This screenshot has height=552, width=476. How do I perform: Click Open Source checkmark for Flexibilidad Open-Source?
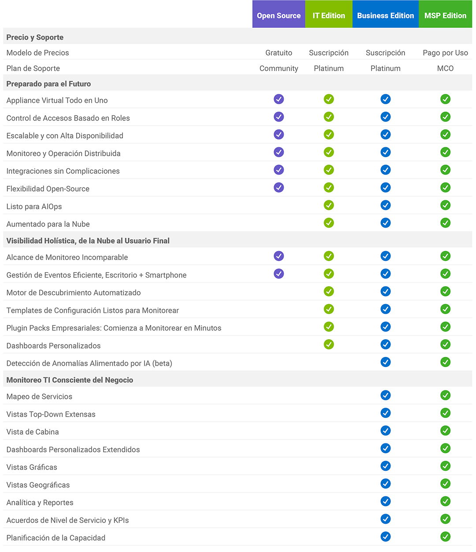pyautogui.click(x=279, y=188)
